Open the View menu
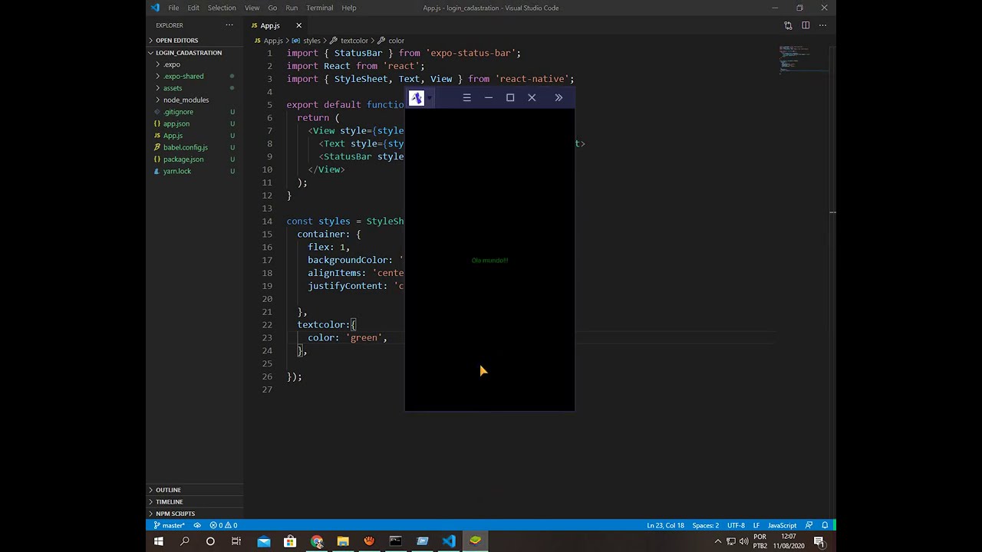982x552 pixels. tap(252, 8)
